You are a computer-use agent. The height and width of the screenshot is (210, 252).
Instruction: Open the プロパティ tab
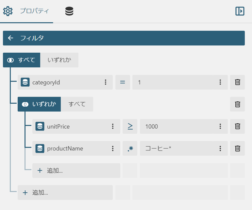[x=26, y=11]
